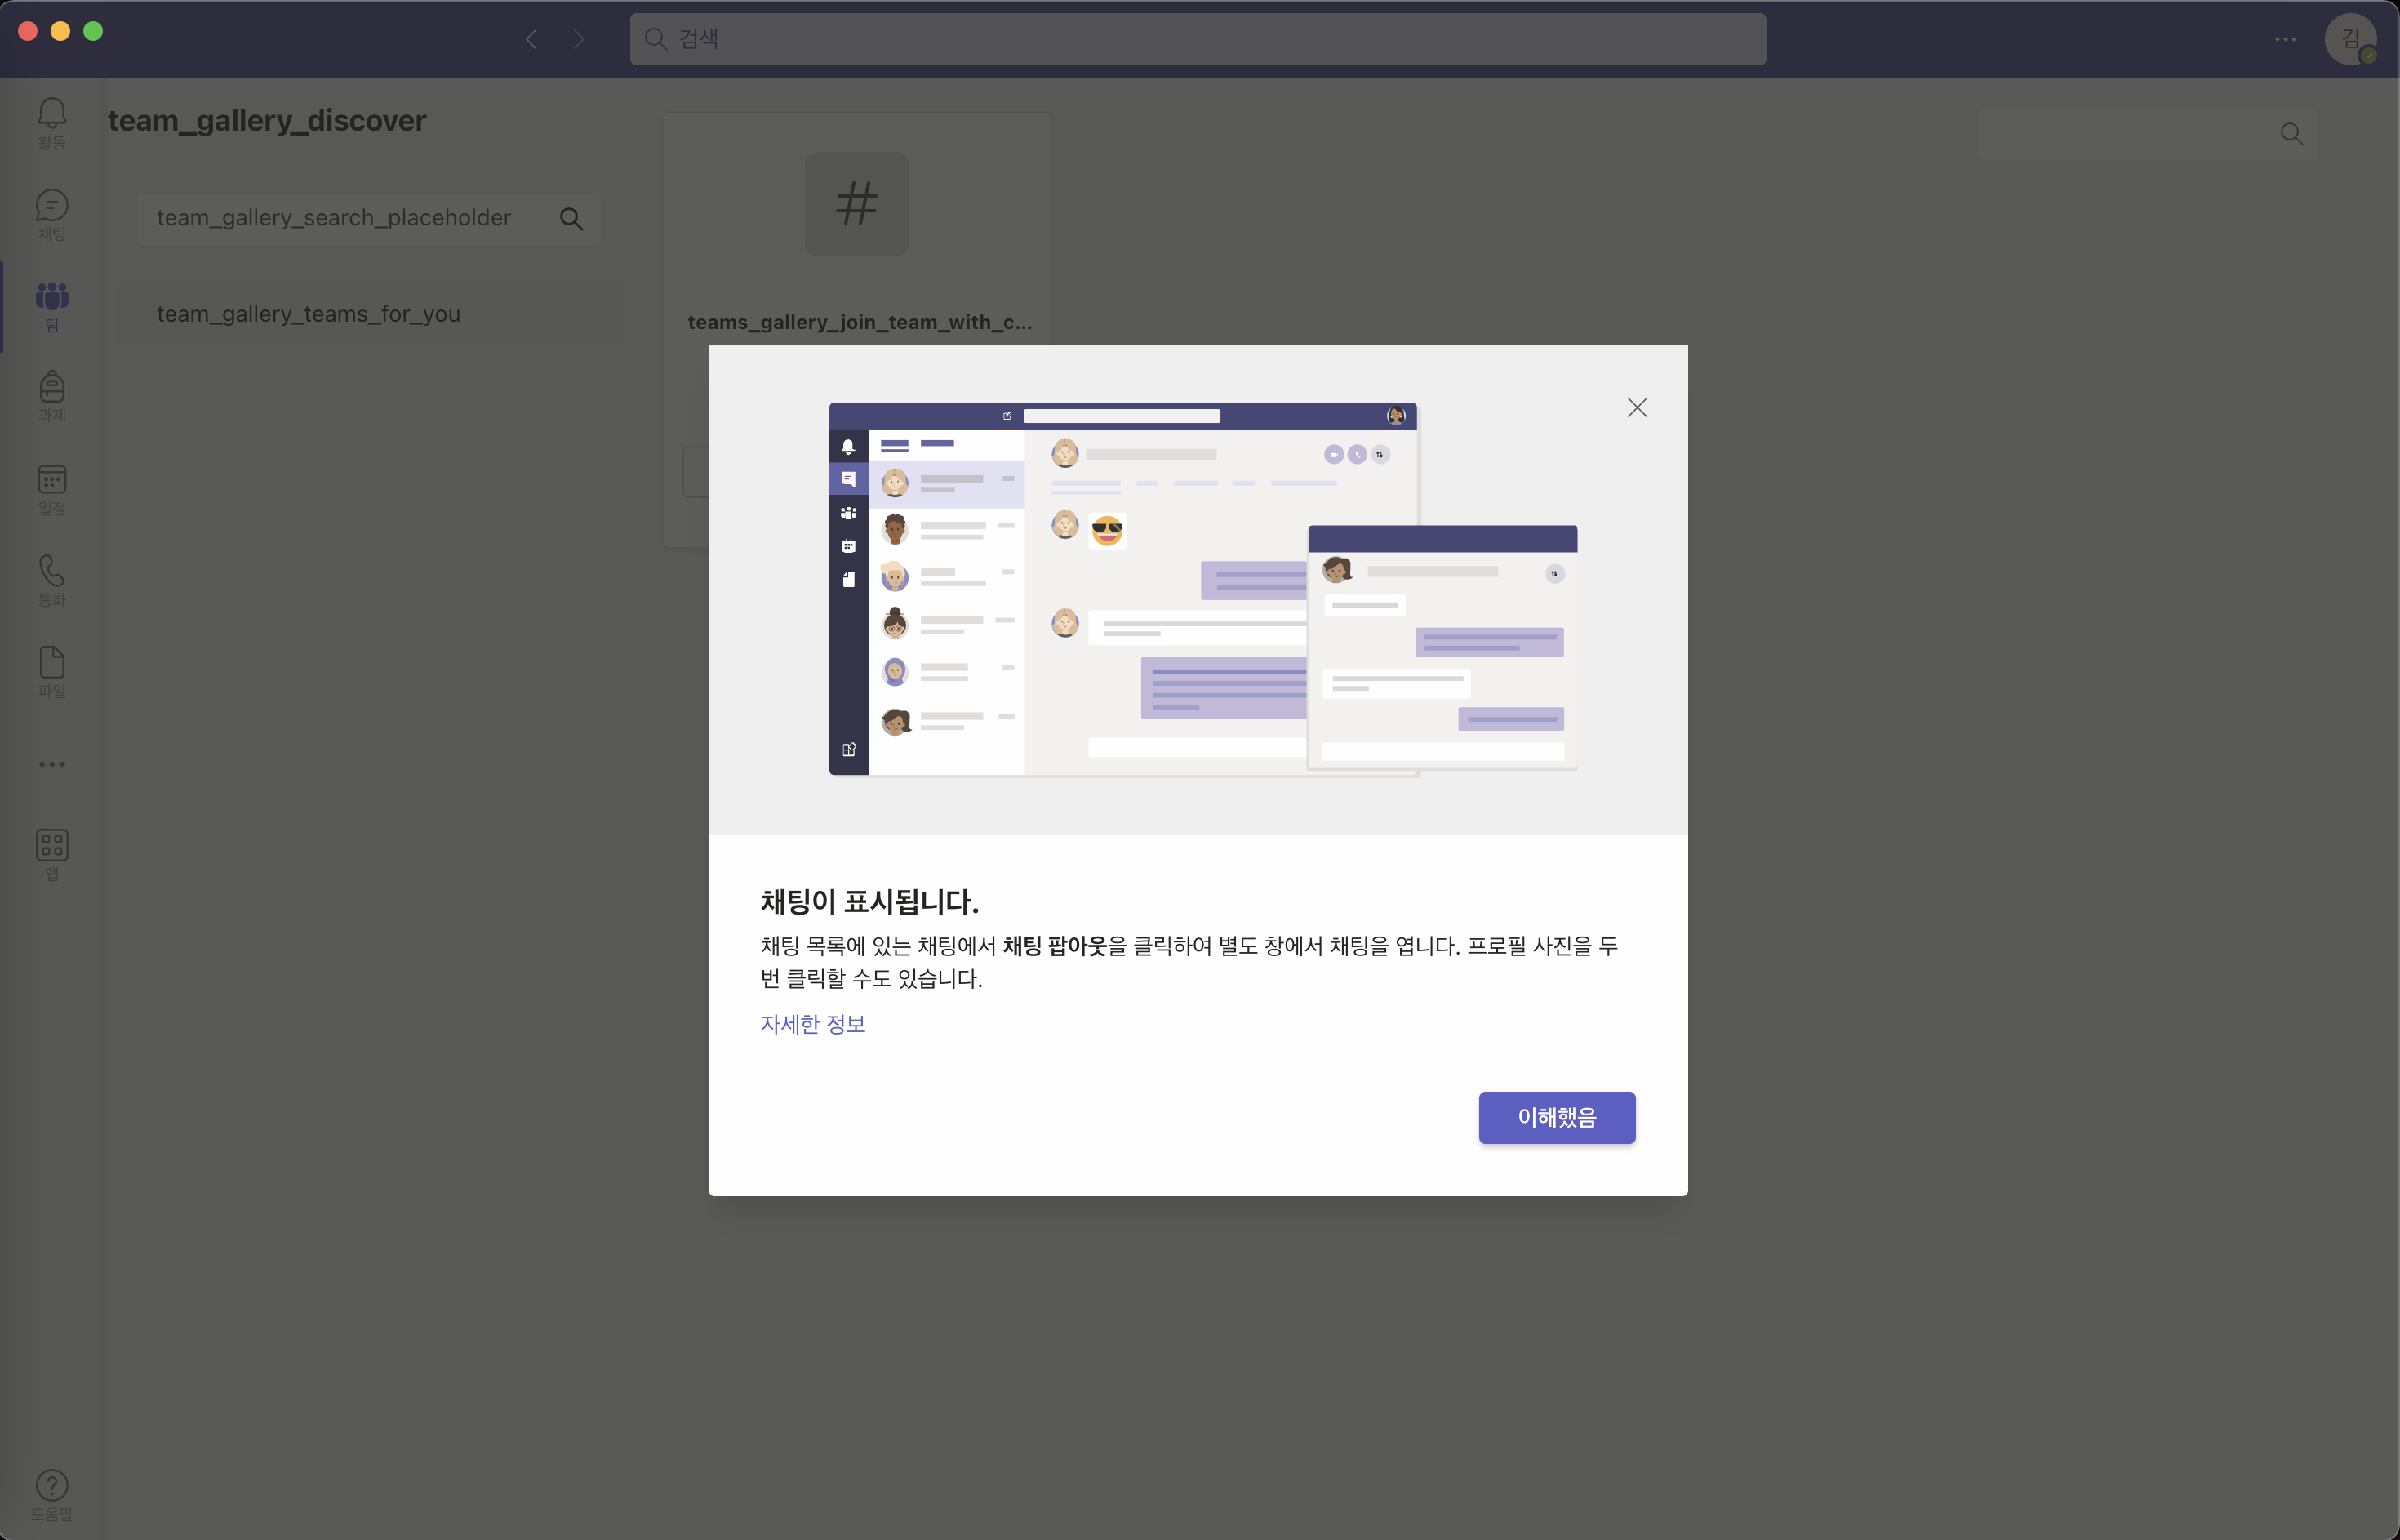Open the 자세한 정보 link
Viewport: 2400px width, 1540px height.
tap(813, 1024)
